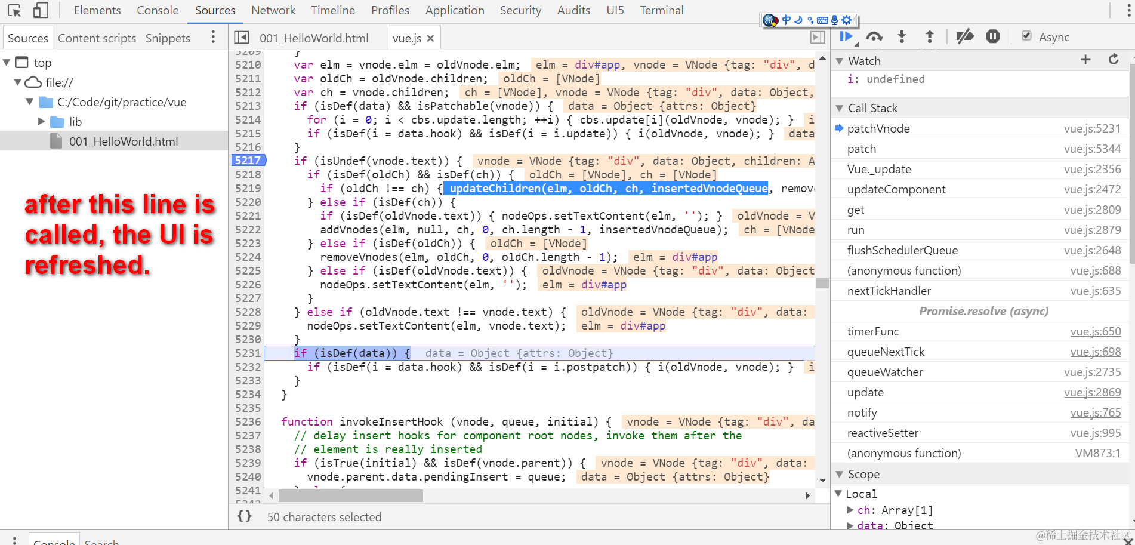Open the VM873:1 source link
The width and height of the screenshot is (1135, 545).
point(1098,453)
